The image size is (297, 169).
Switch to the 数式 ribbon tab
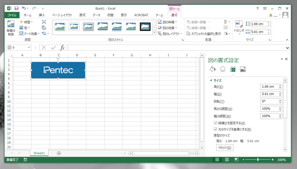(82, 15)
